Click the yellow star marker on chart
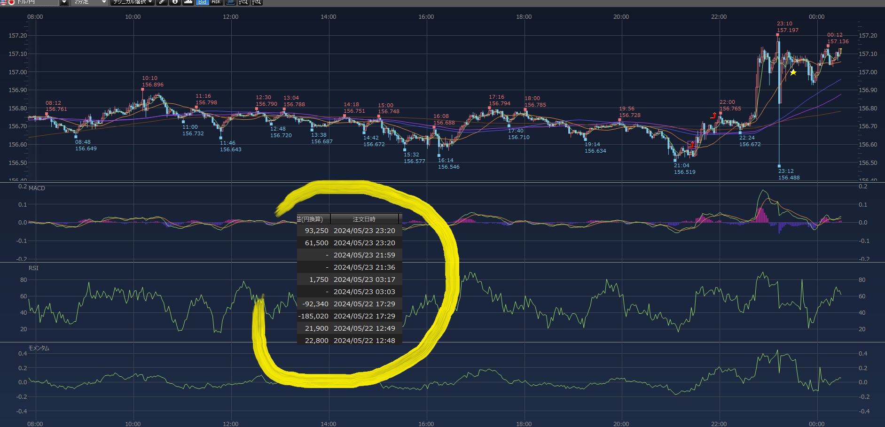The image size is (885, 427). tap(793, 72)
